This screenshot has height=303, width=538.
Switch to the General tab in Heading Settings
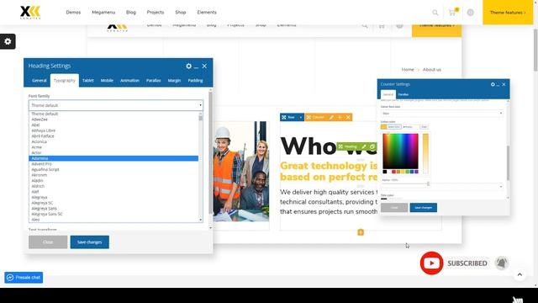pyautogui.click(x=40, y=81)
